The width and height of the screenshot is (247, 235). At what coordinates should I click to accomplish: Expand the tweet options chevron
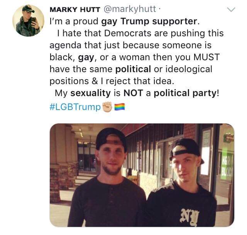coord(230,10)
